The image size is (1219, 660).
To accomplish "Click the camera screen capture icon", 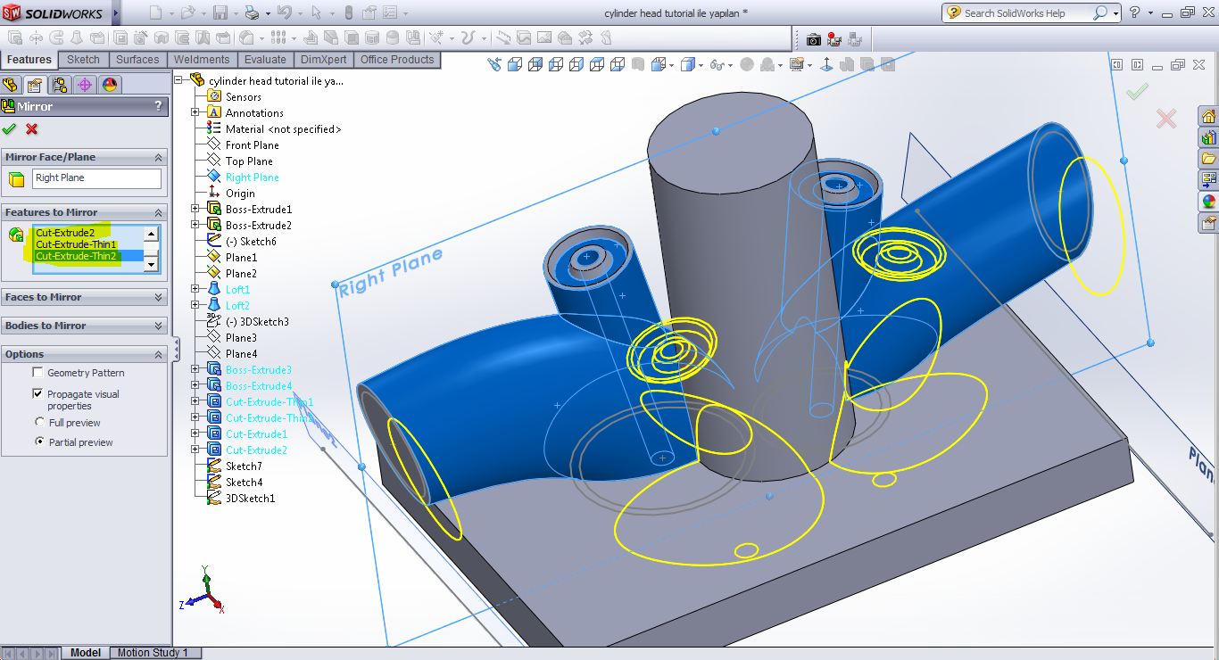I will point(813,39).
